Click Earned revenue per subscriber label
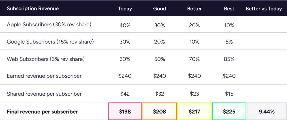Screen dimensions: 287x120 click(x=44, y=76)
